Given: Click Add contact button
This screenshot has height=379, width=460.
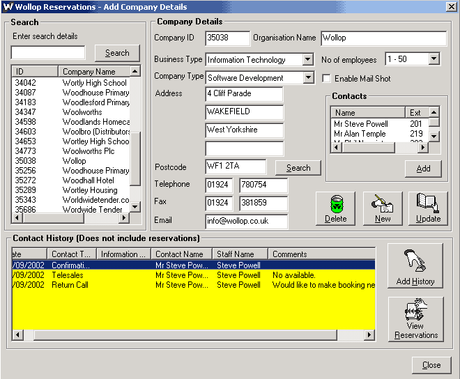Looking at the screenshot, I should click(423, 169).
